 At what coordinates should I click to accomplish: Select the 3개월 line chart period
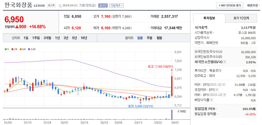47,38
